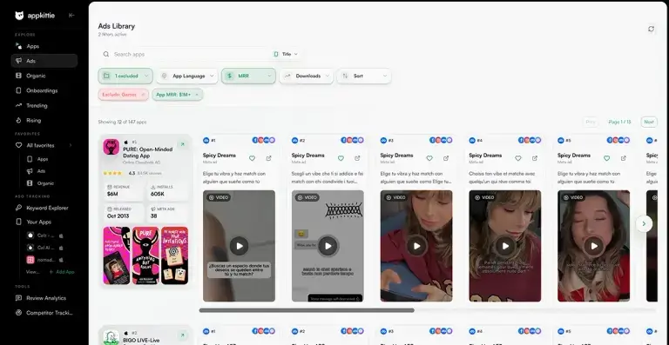Click the third PURE screenshot thumbnail
The width and height of the screenshot is (669, 345).
click(174, 255)
